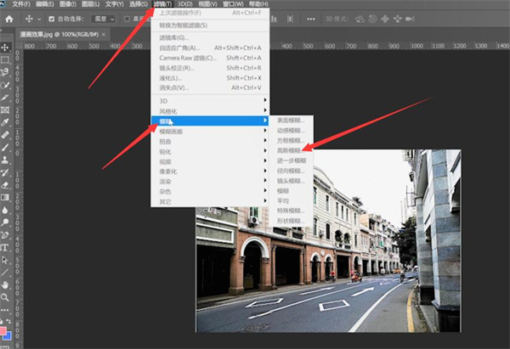Select the History Brush tool
The image size is (510, 349).
tap(5, 172)
